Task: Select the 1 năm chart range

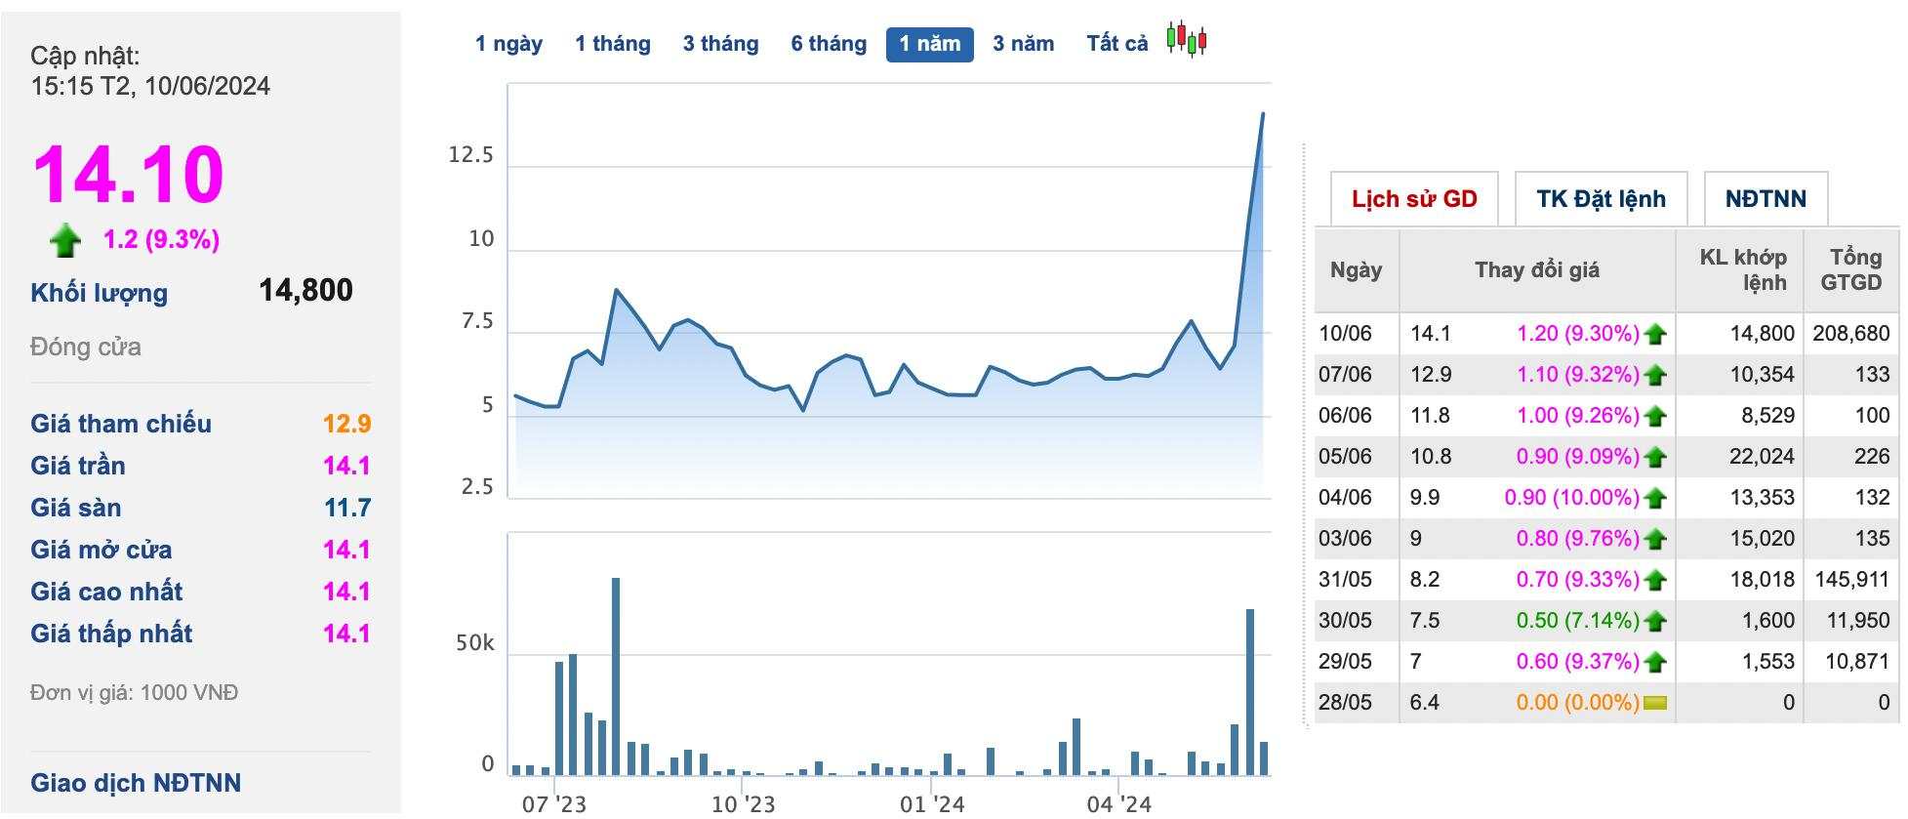Action: pos(930,45)
